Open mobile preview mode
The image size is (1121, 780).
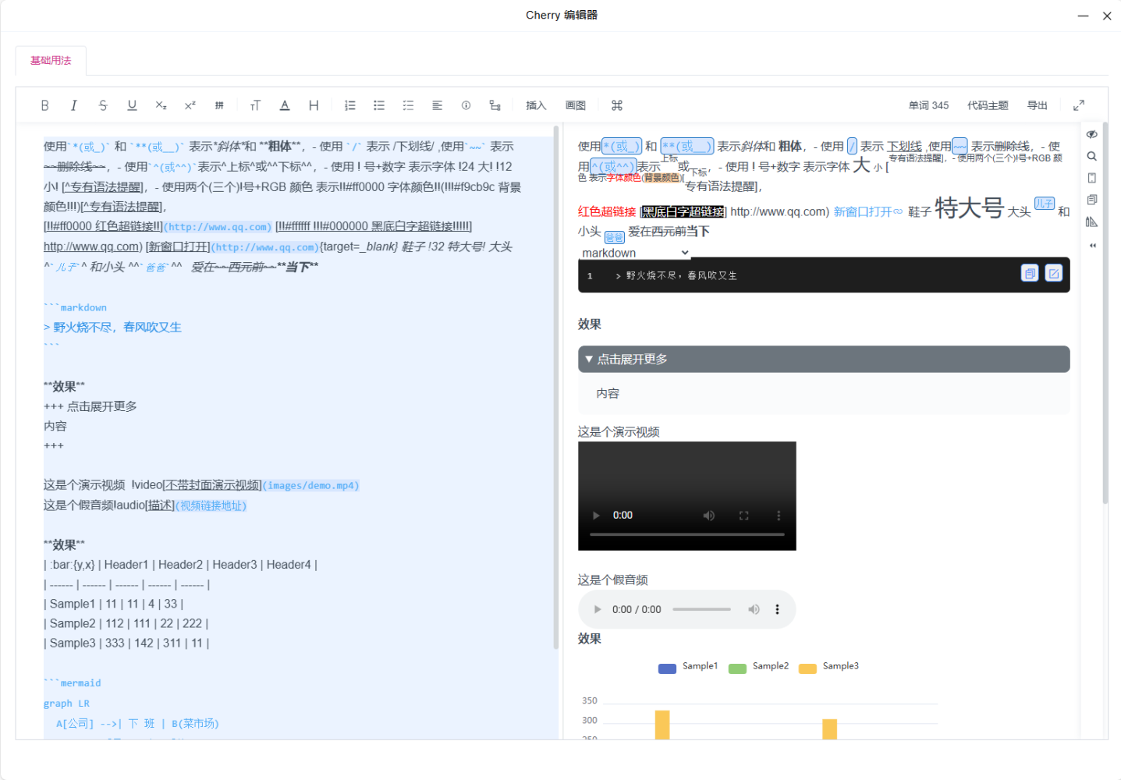tap(1091, 177)
